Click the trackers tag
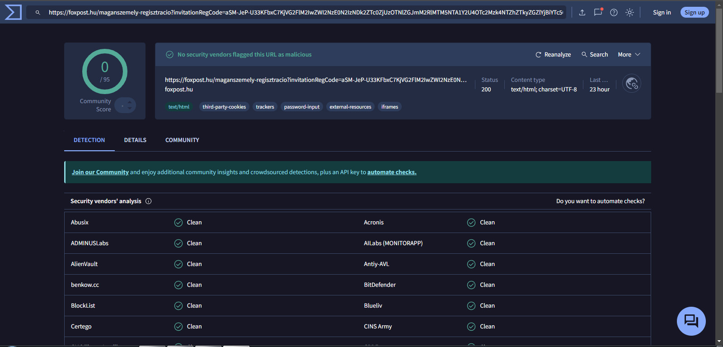This screenshot has height=347, width=723. (265, 107)
